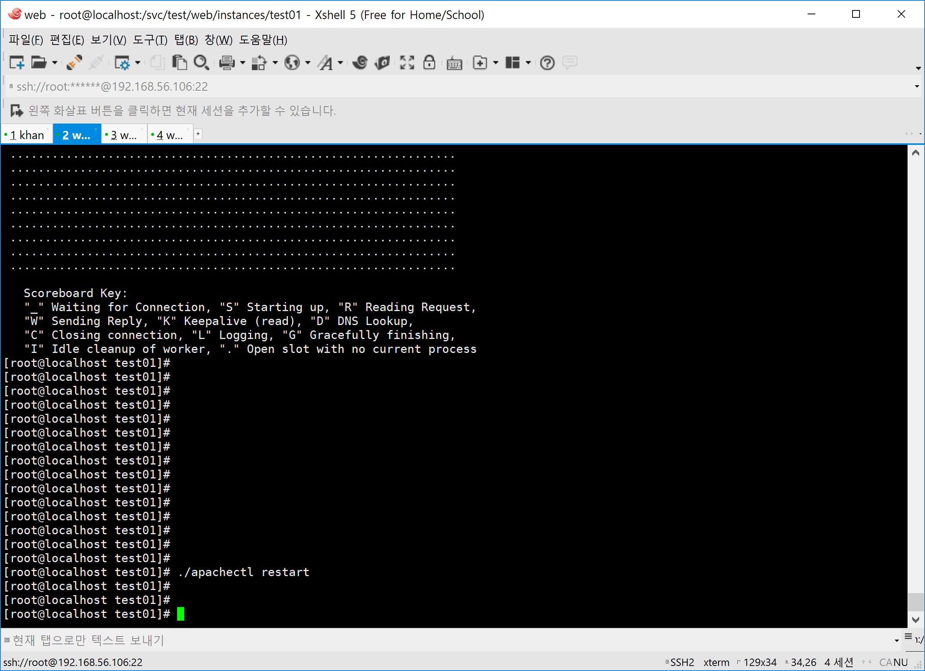Click the Xftp file transfer icon

(x=382, y=63)
